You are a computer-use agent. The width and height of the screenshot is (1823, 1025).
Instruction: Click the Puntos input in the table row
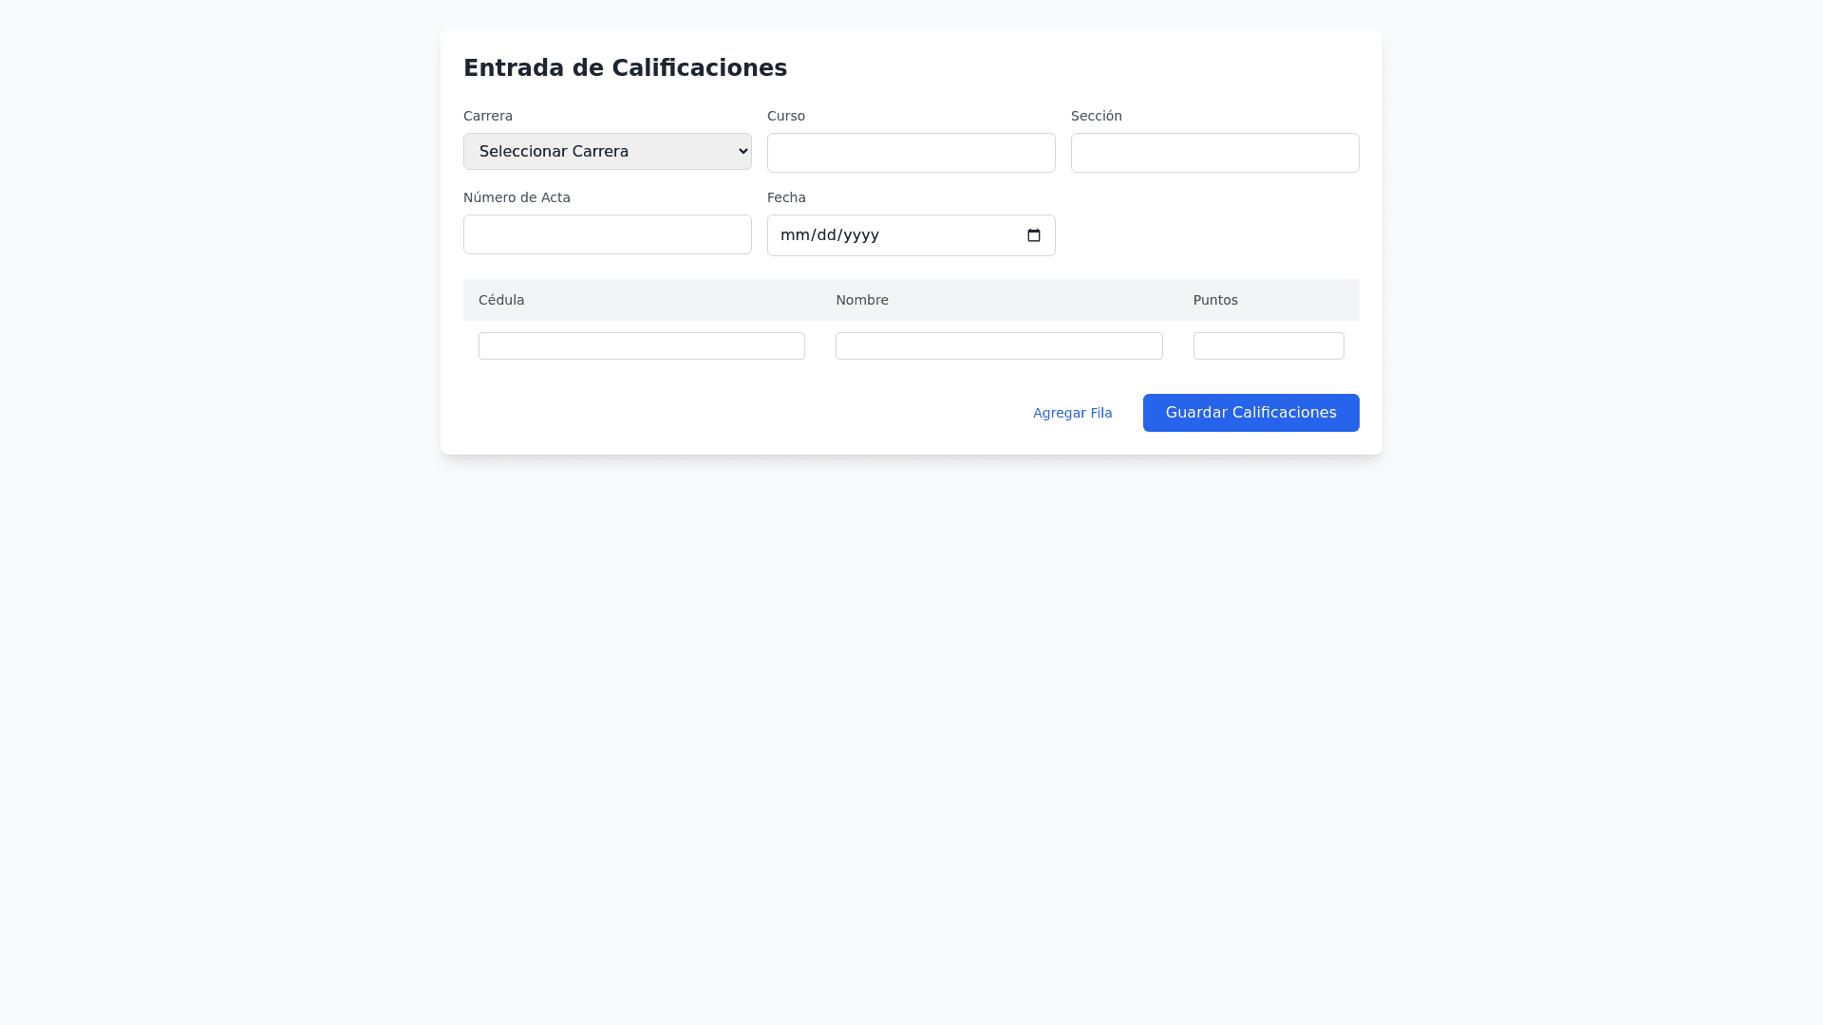click(1269, 345)
